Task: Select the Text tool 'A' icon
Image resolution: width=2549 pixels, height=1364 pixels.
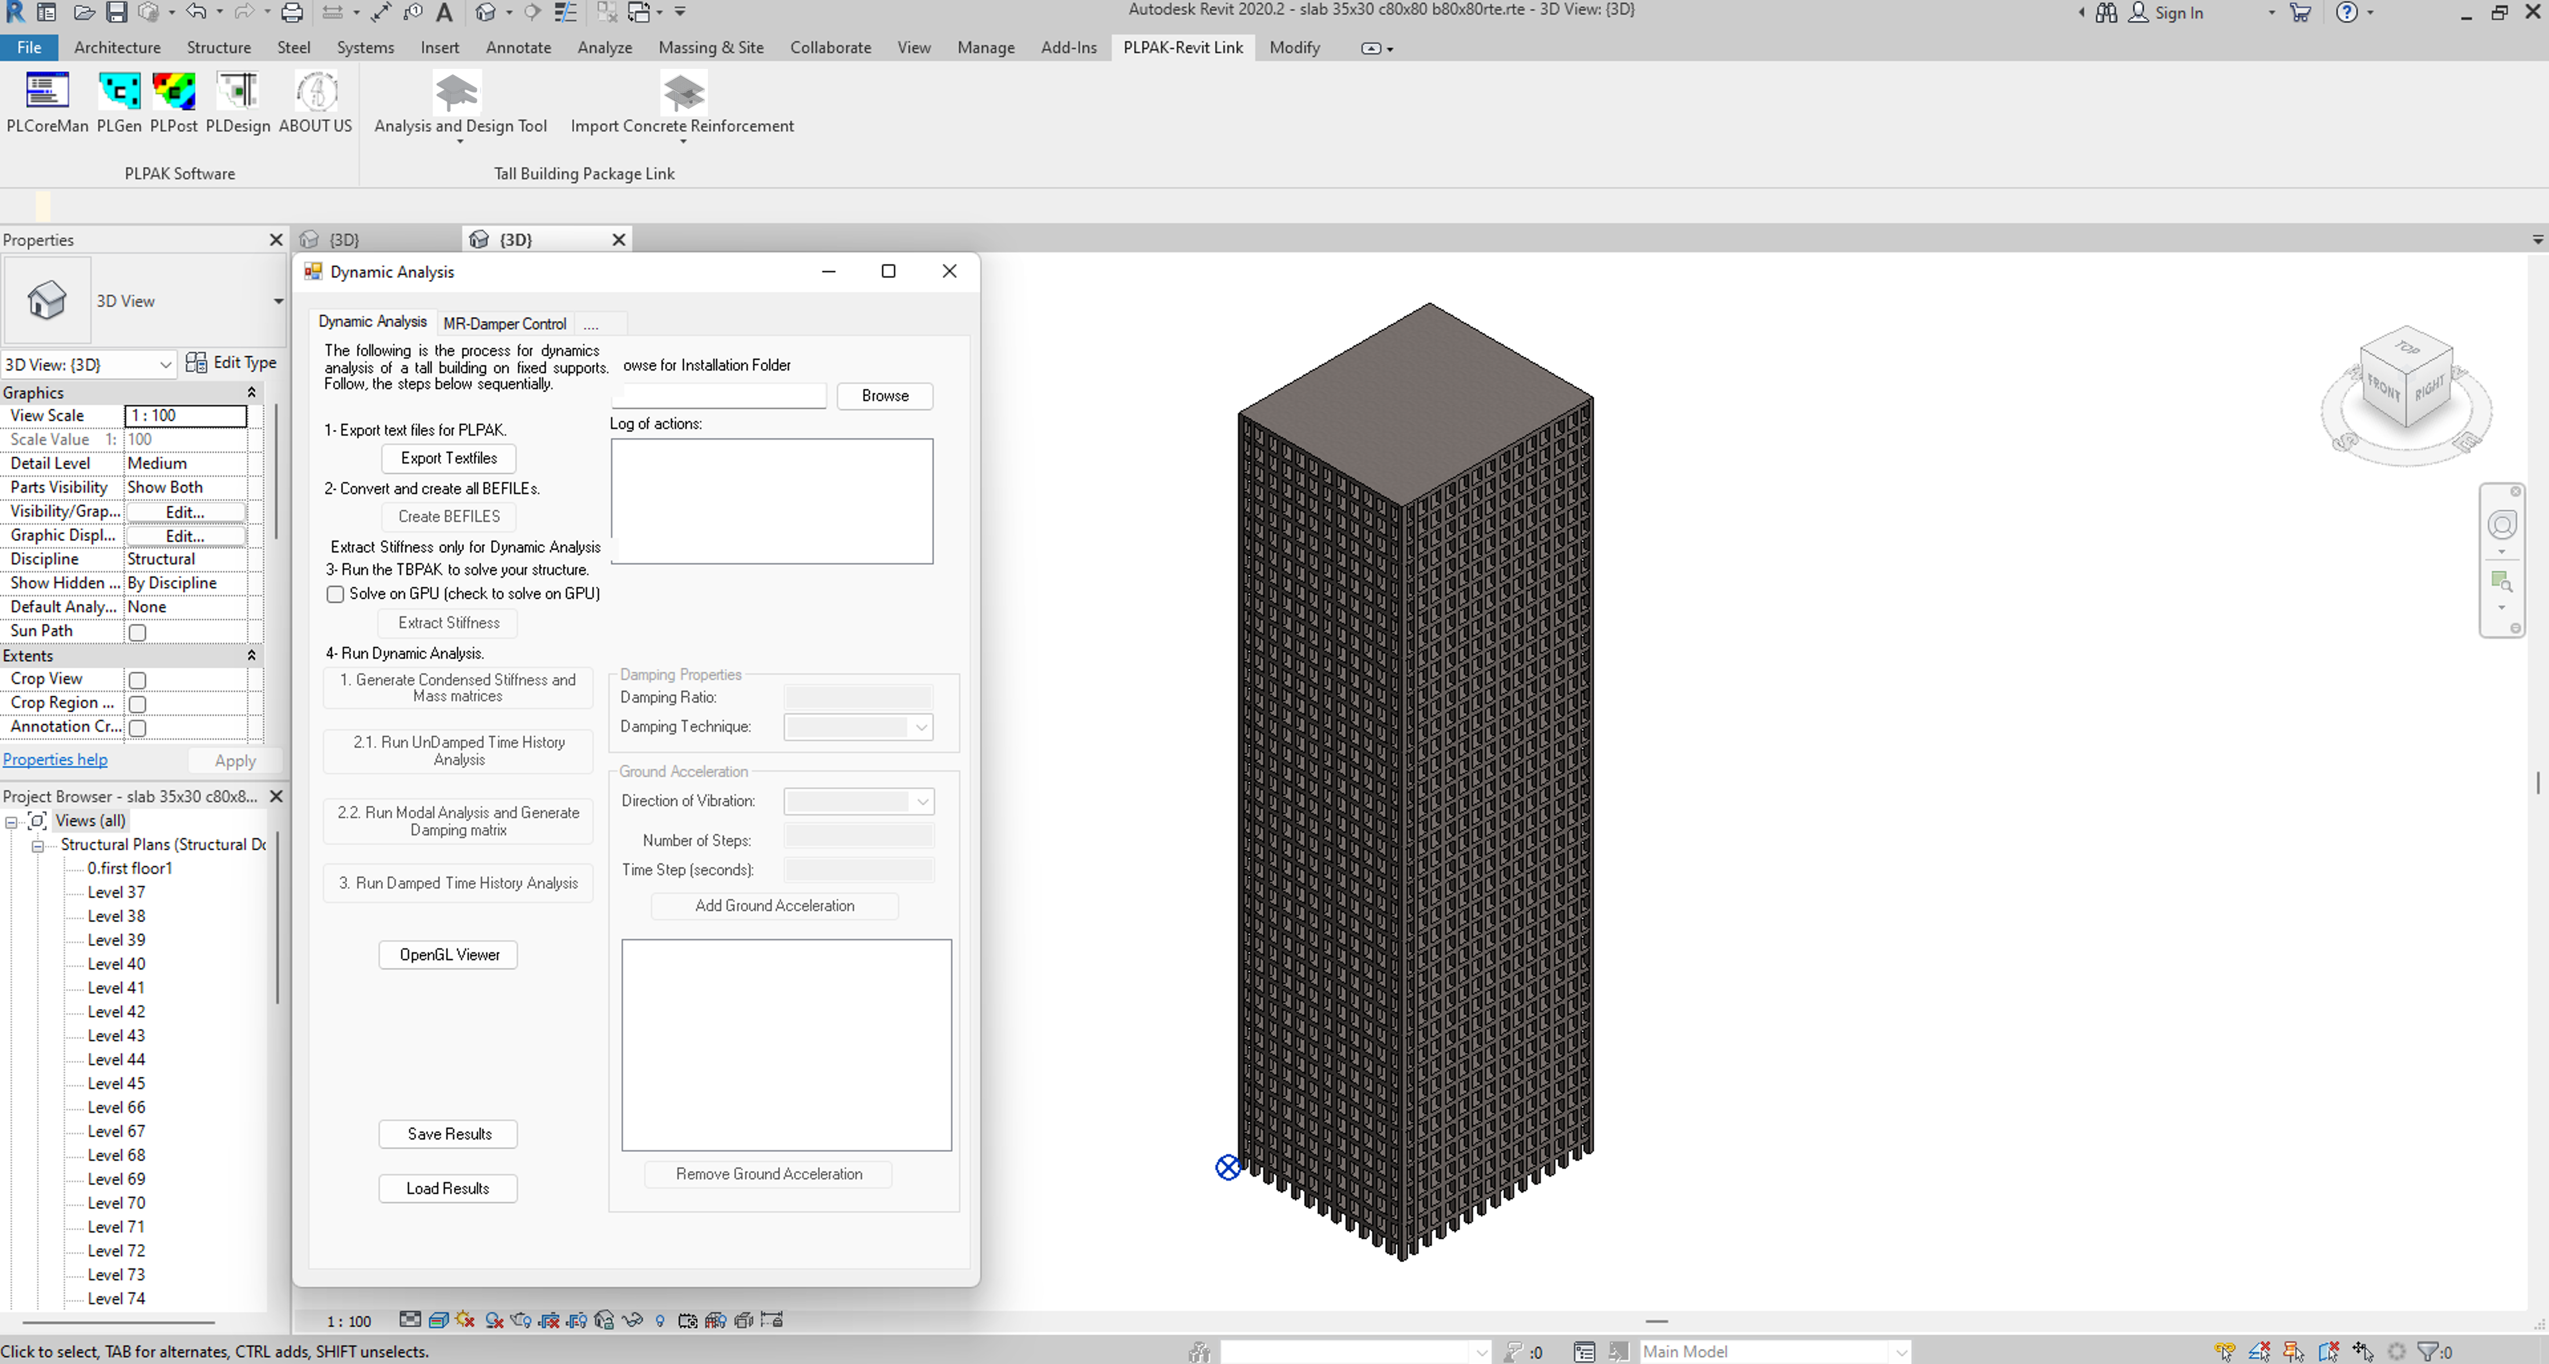Action: pos(444,12)
